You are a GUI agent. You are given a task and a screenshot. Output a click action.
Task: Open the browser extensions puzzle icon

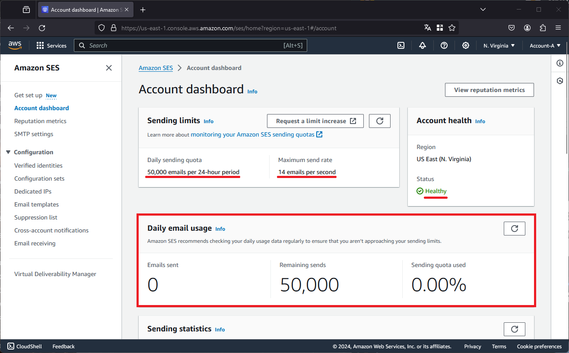543,28
